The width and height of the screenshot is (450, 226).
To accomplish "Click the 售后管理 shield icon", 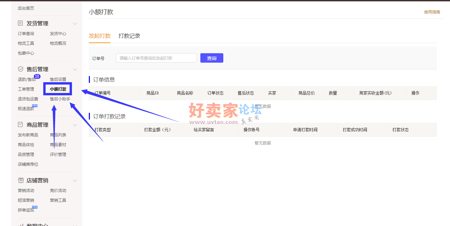I will pos(21,69).
